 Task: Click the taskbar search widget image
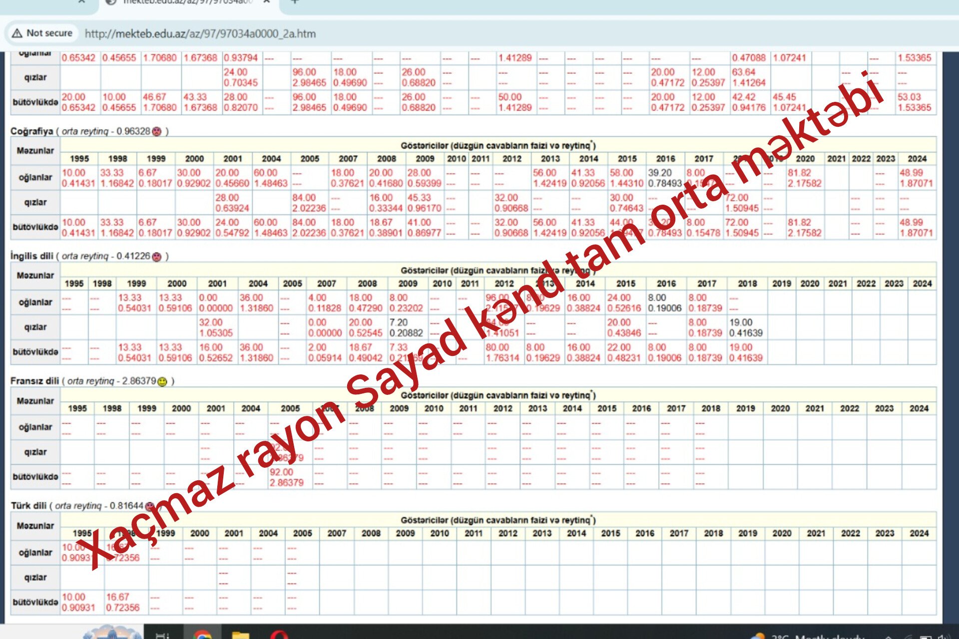tap(112, 633)
